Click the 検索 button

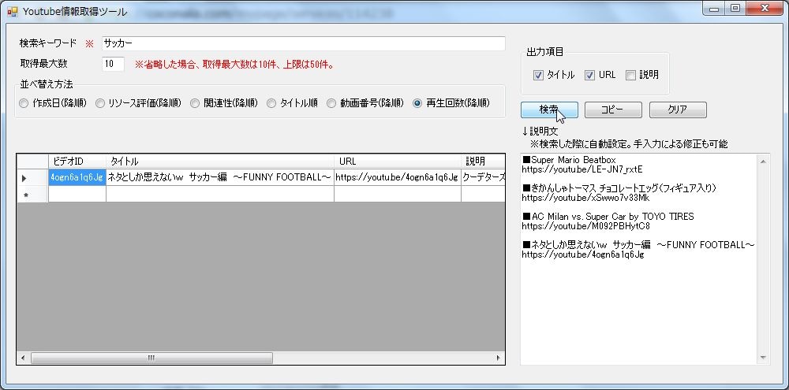(x=549, y=110)
